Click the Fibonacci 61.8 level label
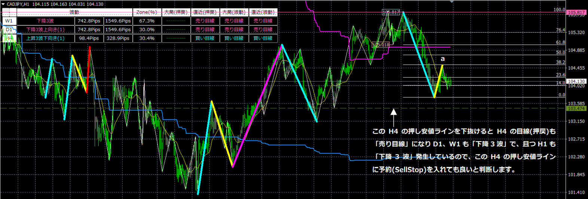The width and height of the screenshot is (588, 199). pyautogui.click(x=560, y=43)
